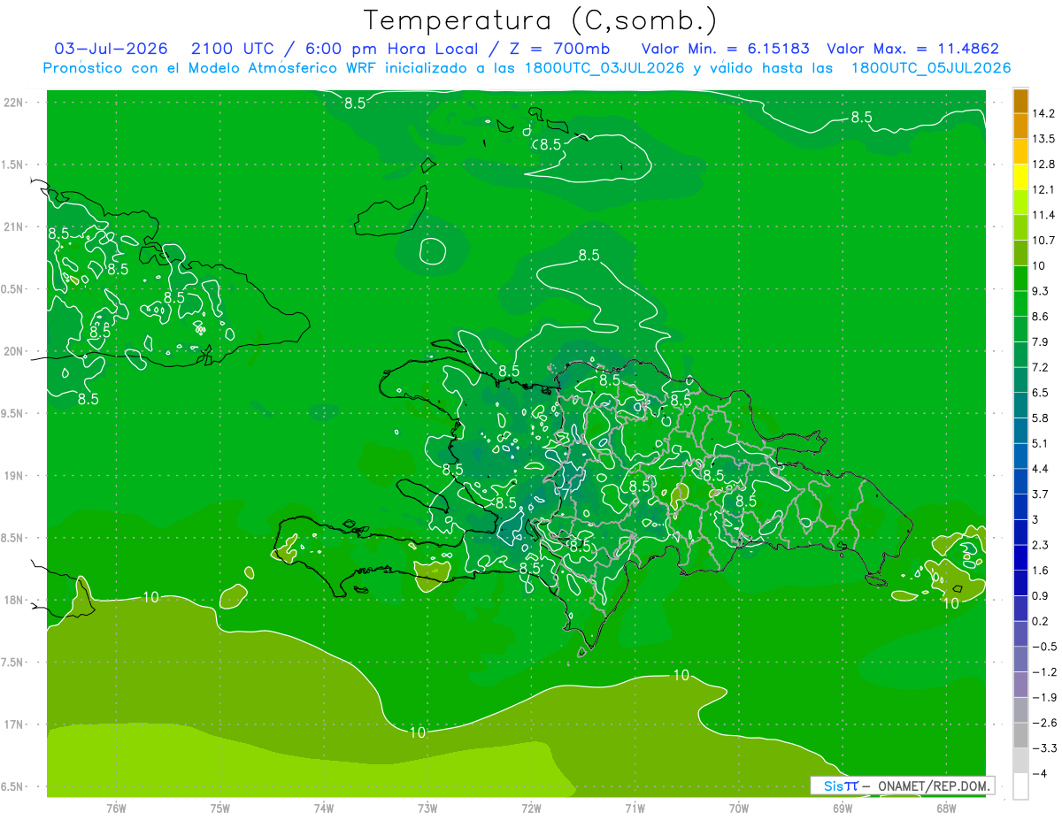Screen dimensions: 1062x820
Task: Click the 76W longitude axis label
Action: [116, 808]
